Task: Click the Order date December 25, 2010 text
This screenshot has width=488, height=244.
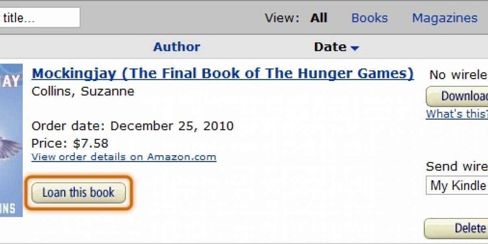Action: point(133,126)
